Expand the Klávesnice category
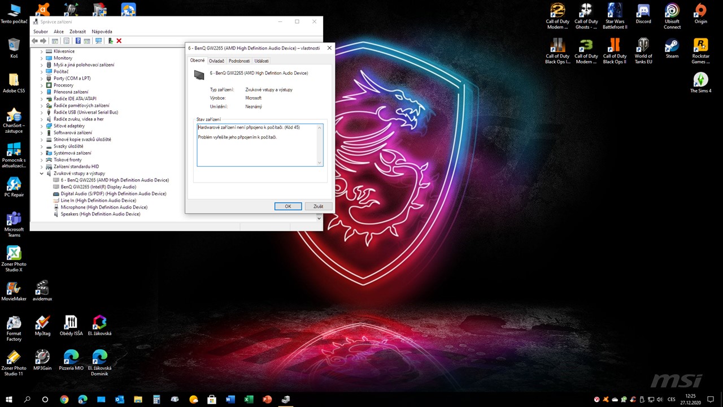The image size is (723, 407). (41, 51)
